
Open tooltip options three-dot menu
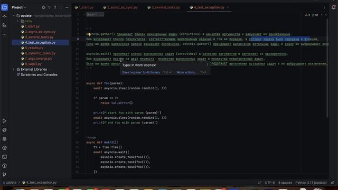tap(208, 65)
